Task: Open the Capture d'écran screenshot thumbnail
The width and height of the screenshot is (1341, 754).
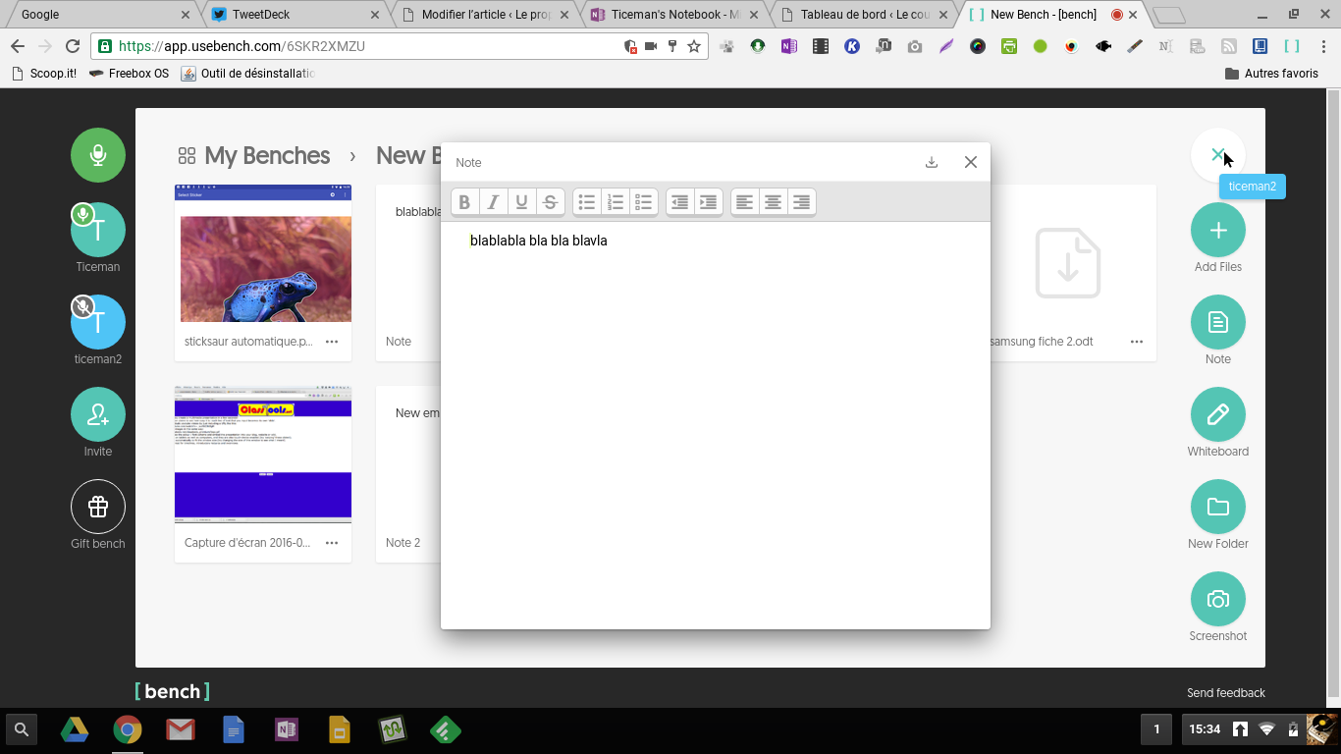Action: pyautogui.click(x=263, y=455)
